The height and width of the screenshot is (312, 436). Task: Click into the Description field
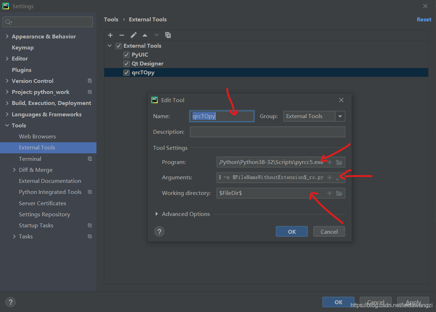tap(267, 132)
